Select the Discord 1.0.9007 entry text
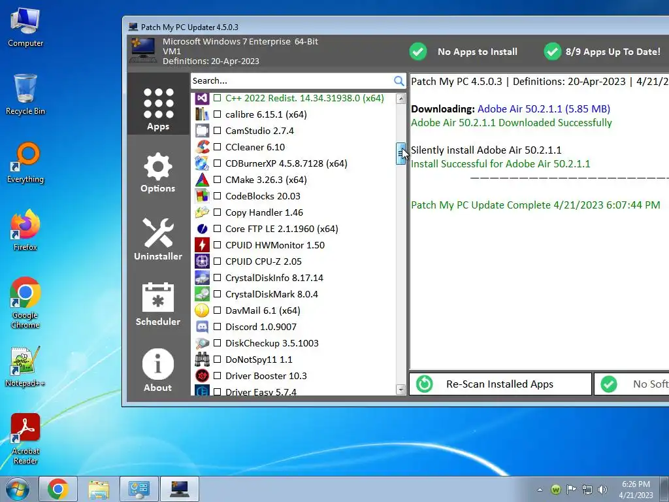 [x=261, y=327]
